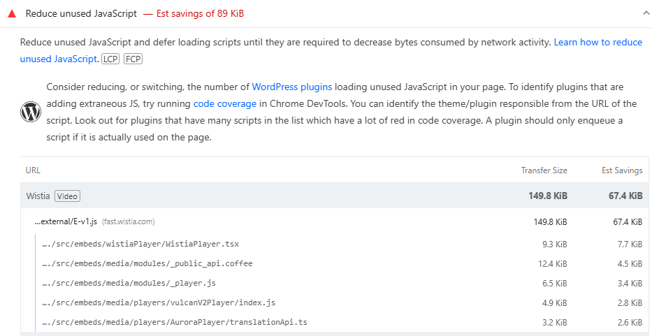Click the …external/E-v1.js script URL

click(x=66, y=221)
